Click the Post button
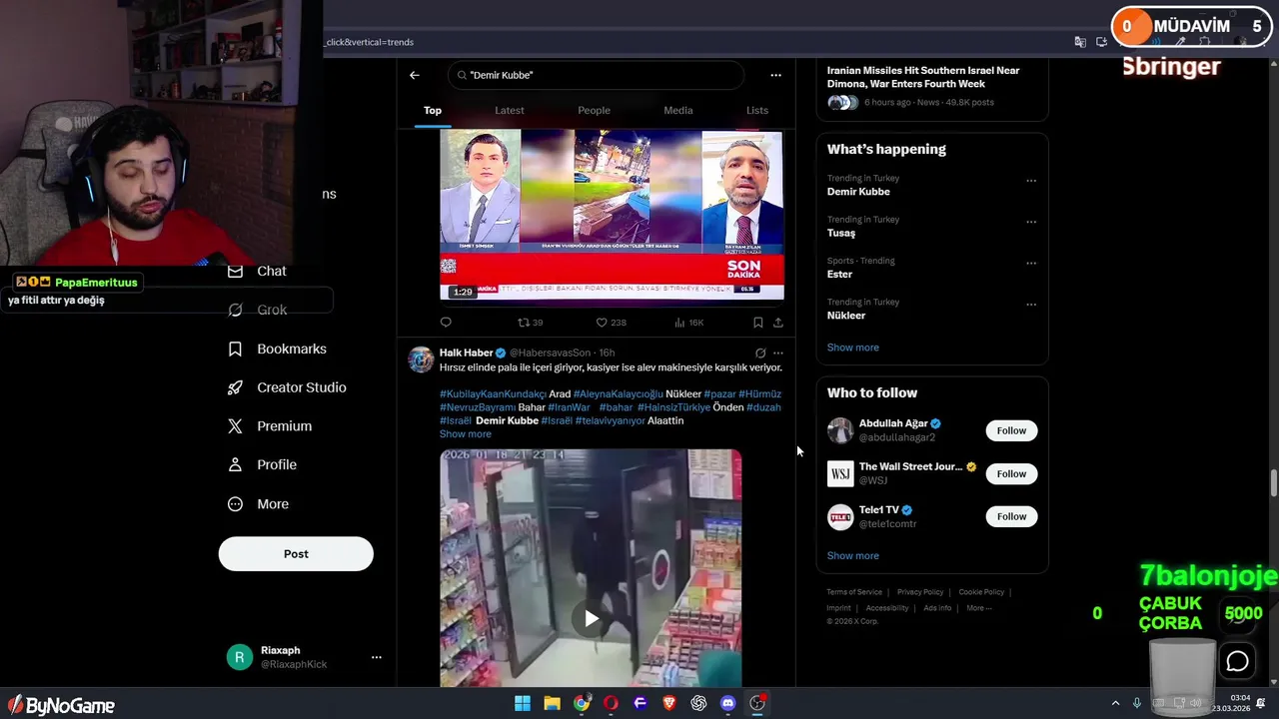The width and height of the screenshot is (1279, 719). (x=296, y=554)
